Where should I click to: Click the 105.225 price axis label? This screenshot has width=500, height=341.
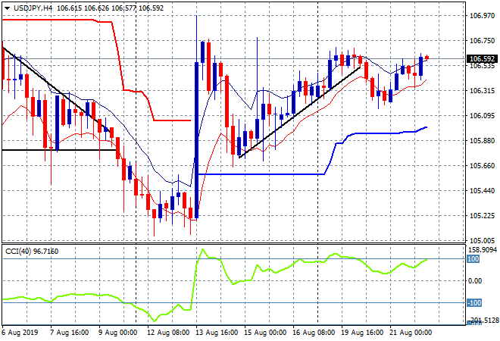482,216
